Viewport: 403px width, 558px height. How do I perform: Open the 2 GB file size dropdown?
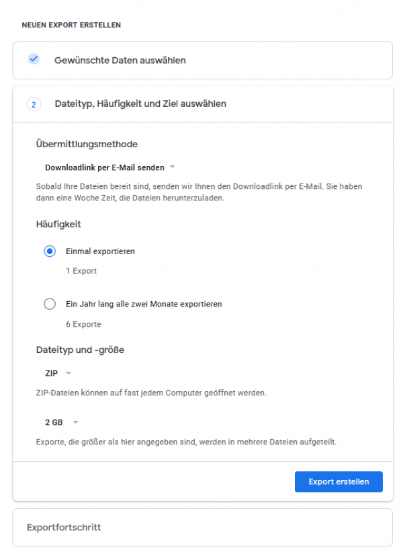(62, 422)
